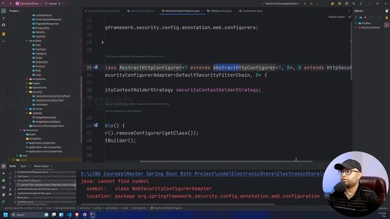This screenshot has height=219, width=390.
Task: Switch to the HttpSecurity.java tab
Action: [219, 11]
